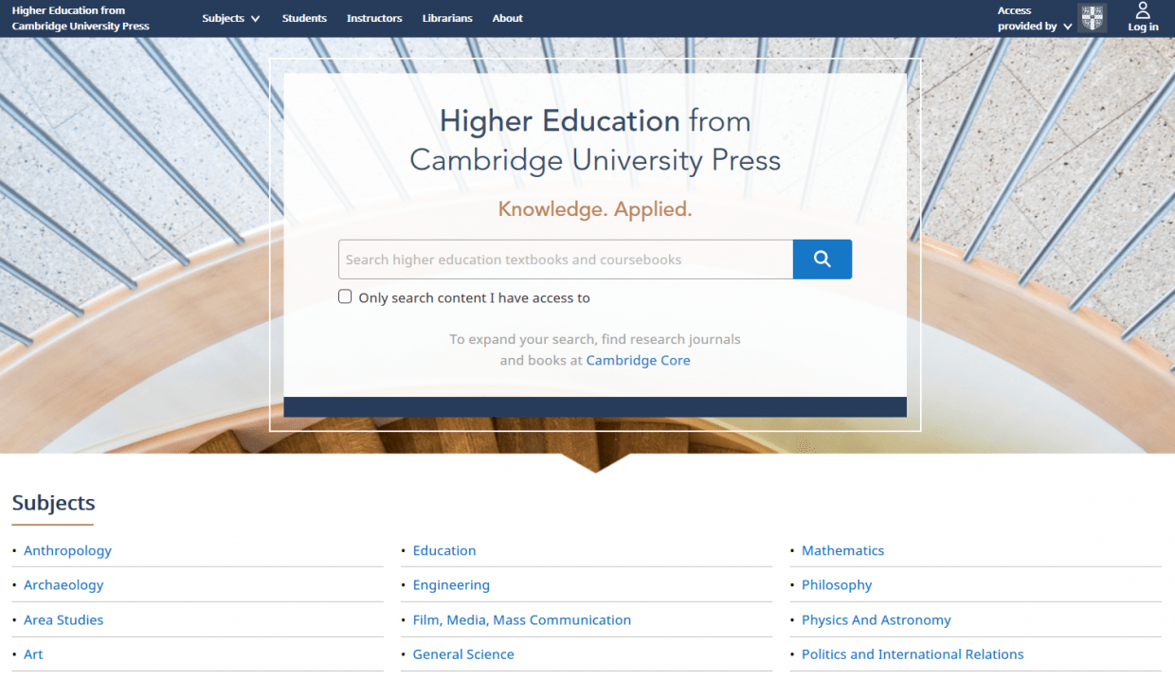This screenshot has height=680, width=1175.
Task: Go to Higher Education from Cambridge University Press home
Action: tap(81, 18)
